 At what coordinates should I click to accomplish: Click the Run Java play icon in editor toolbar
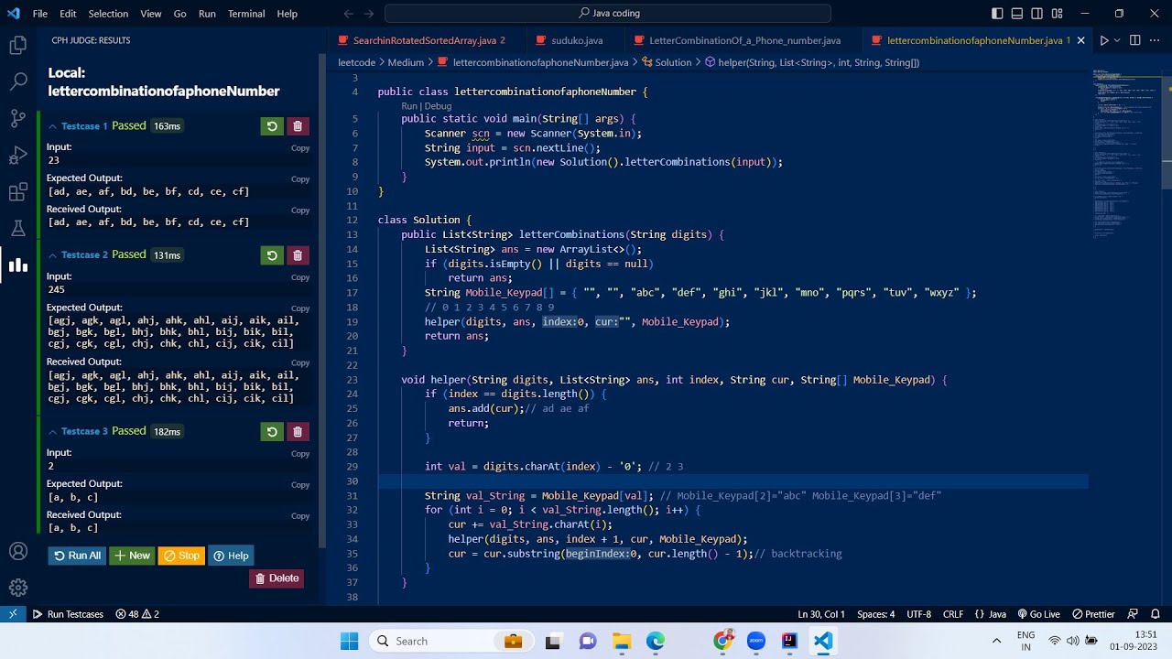pyautogui.click(x=1104, y=40)
